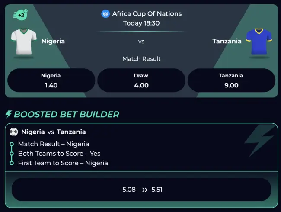Open the Africa Cup Of Nations league link
281x212 pixels.
click(147, 14)
